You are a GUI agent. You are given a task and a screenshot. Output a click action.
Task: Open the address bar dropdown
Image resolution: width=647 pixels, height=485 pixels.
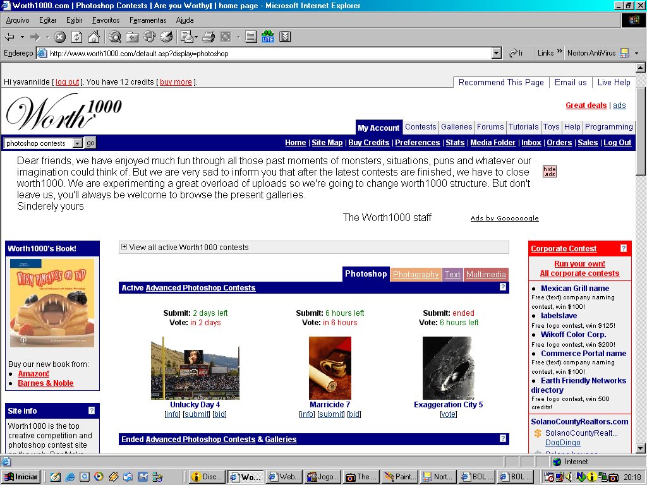[497, 53]
